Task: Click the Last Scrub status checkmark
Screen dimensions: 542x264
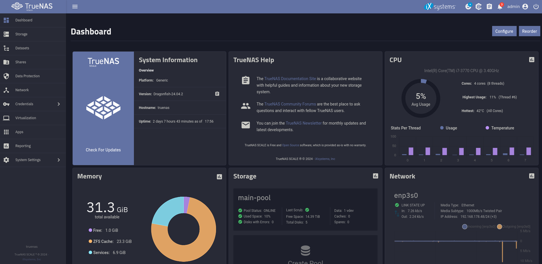Action: pos(307,210)
